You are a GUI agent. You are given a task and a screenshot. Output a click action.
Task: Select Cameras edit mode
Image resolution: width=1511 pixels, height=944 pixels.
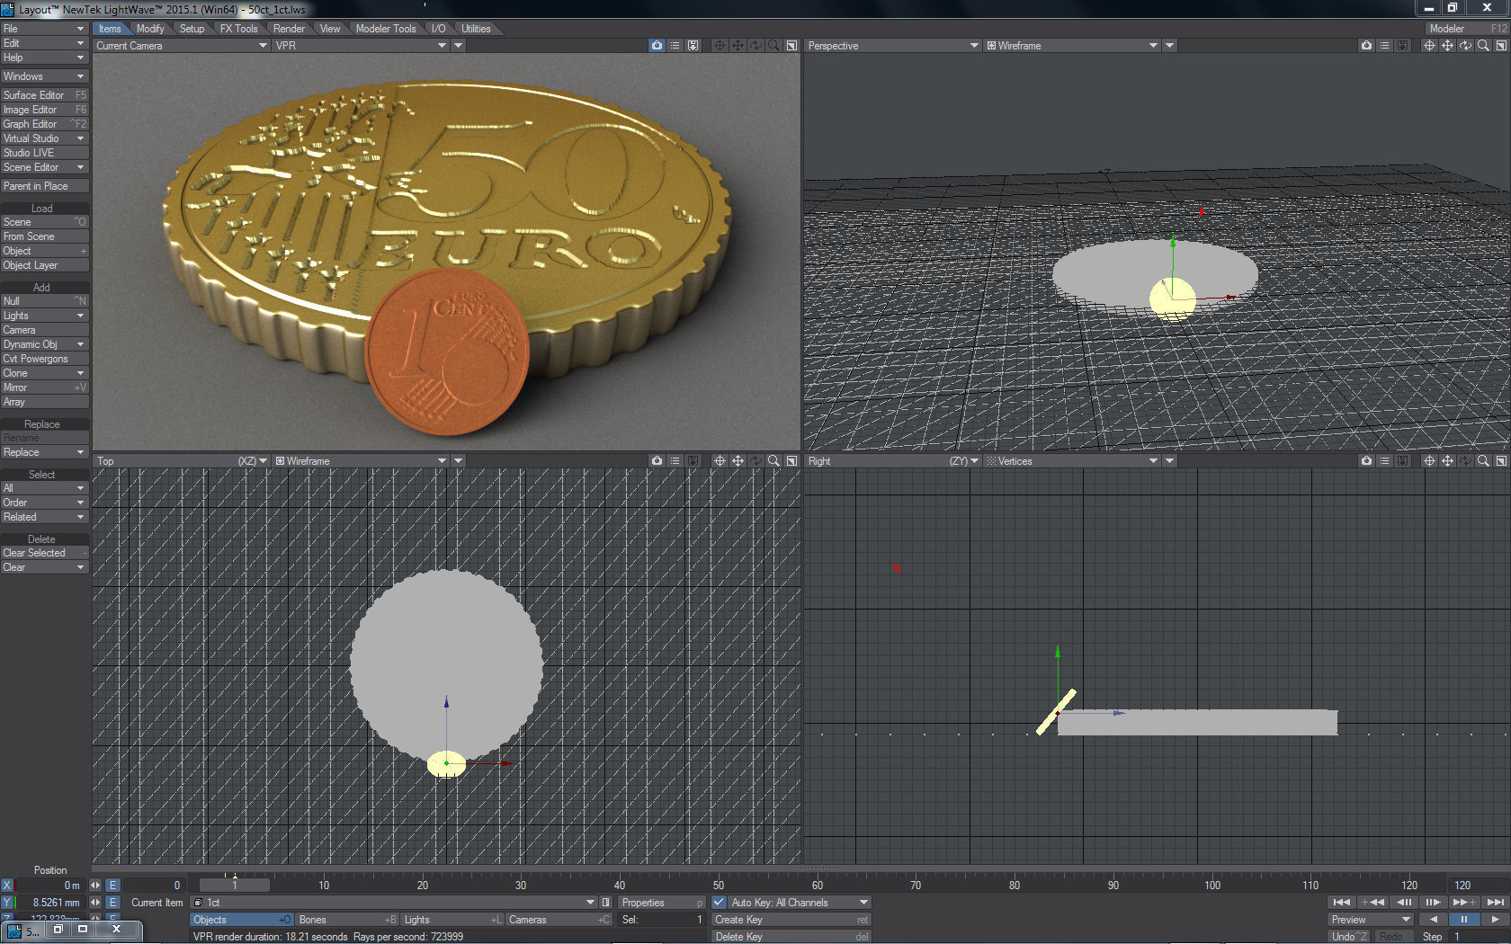[559, 919]
